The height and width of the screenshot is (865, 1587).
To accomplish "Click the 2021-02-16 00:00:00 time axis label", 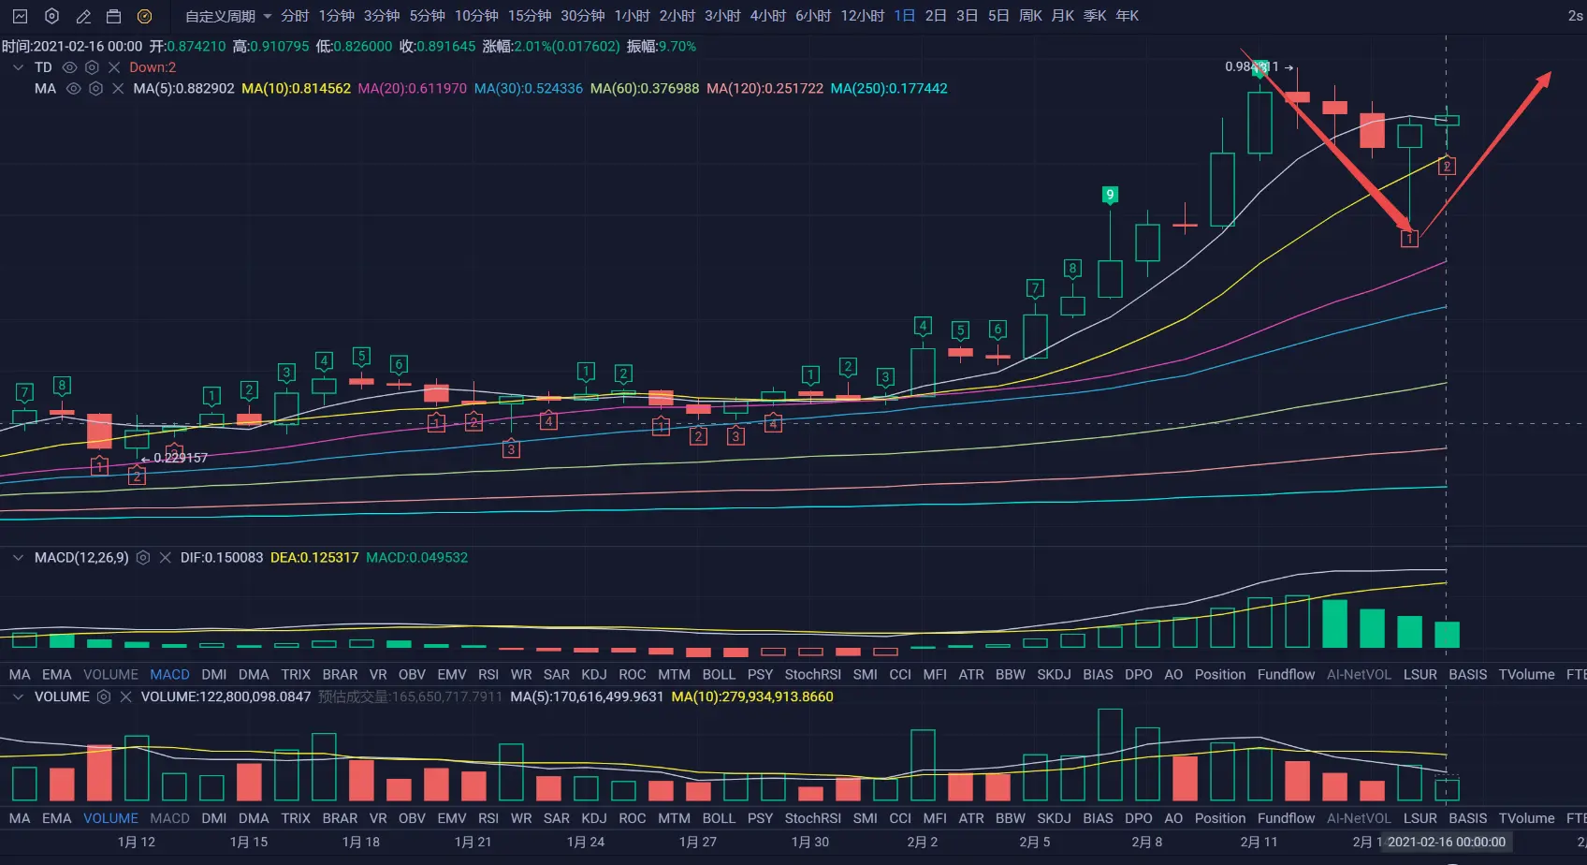I will 1447,843.
